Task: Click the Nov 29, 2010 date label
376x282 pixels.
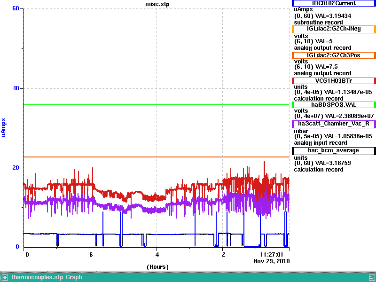Action: click(272, 261)
